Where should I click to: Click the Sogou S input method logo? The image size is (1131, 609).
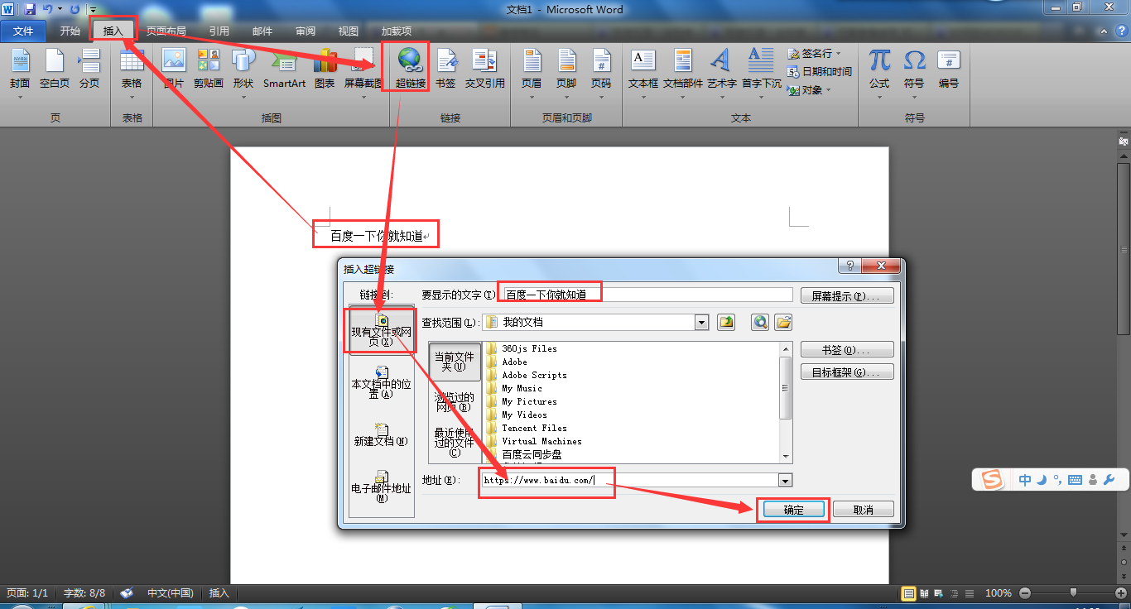click(990, 480)
